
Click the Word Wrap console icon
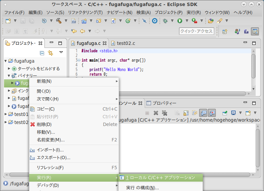coord(194,113)
